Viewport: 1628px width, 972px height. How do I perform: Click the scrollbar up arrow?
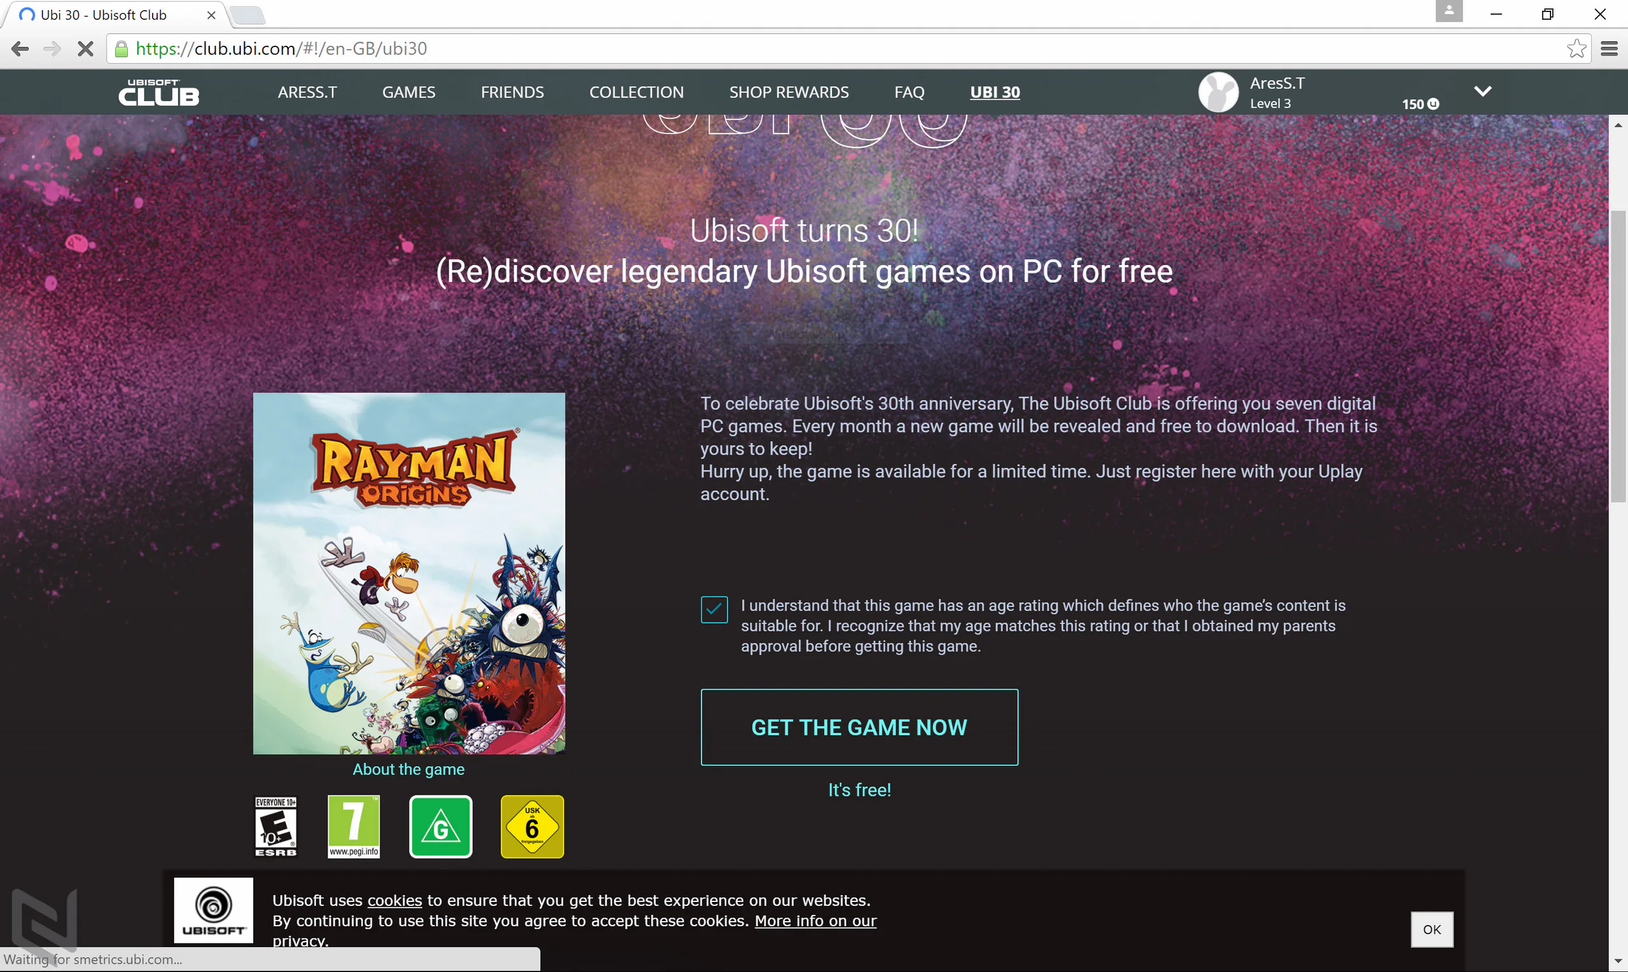point(1618,125)
